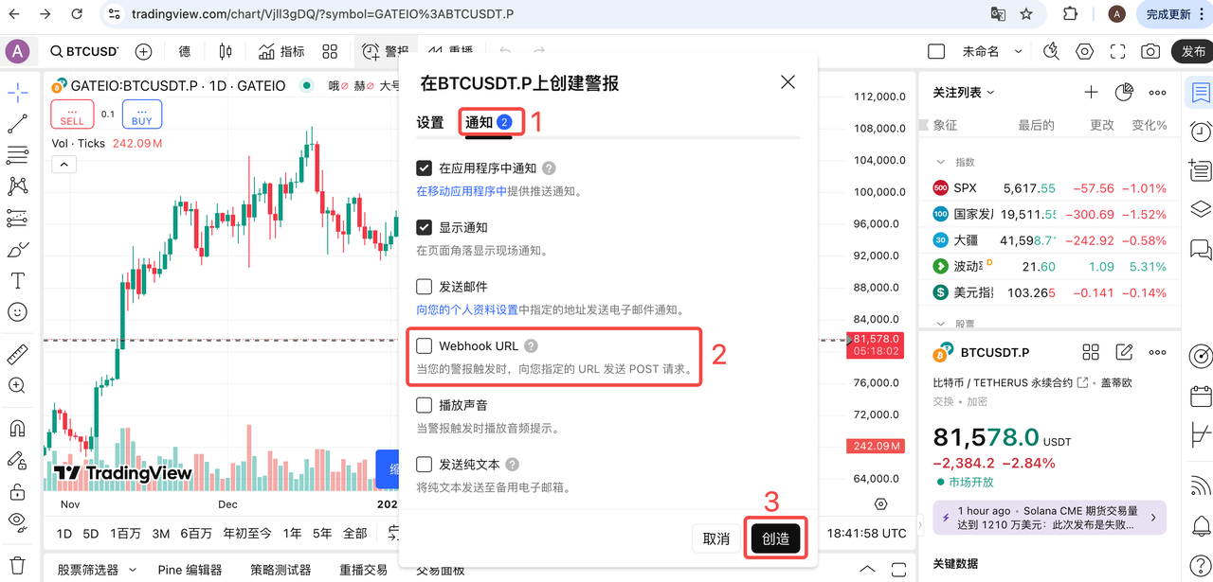The image size is (1213, 582).
Task: Switch to the 设置 tab
Action: 430,123
